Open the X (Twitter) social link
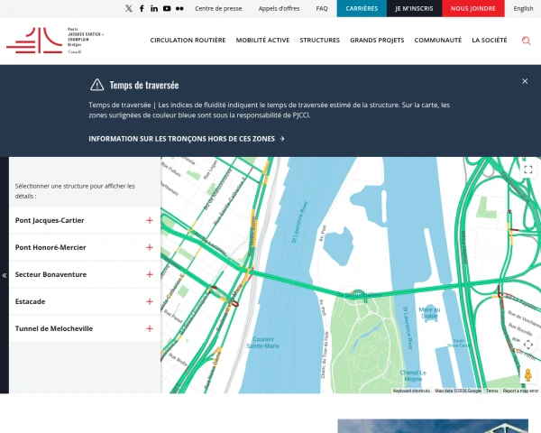Screen dimensions: 541x433 129,8
